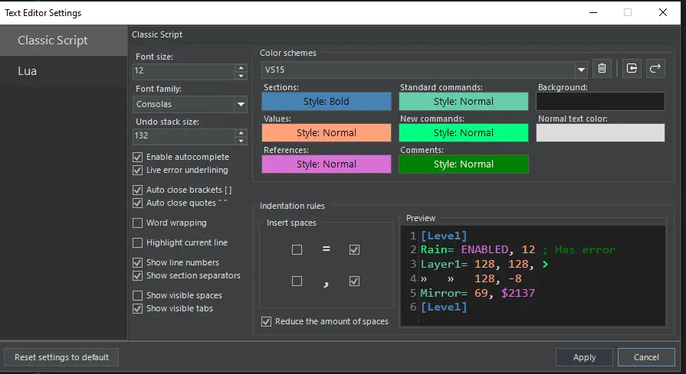Expand the Consolas font family dropdown

[240, 104]
